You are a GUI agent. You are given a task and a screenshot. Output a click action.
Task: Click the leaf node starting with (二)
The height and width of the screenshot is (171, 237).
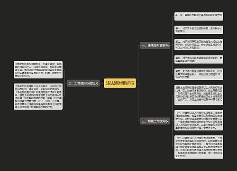click(x=199, y=147)
